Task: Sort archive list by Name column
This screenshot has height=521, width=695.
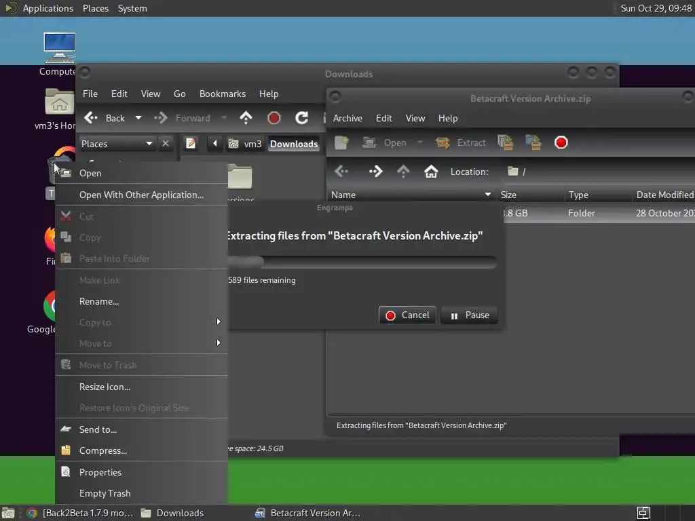Action: (411, 195)
